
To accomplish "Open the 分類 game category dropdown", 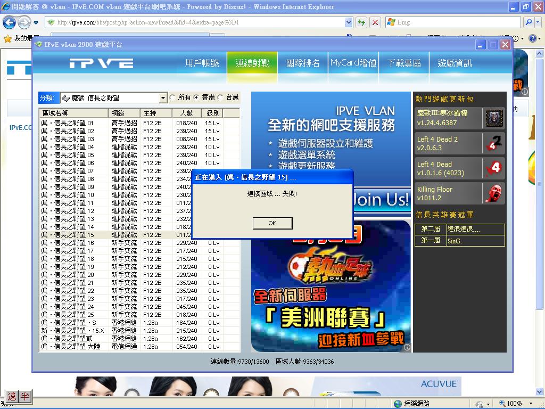I will tap(163, 98).
